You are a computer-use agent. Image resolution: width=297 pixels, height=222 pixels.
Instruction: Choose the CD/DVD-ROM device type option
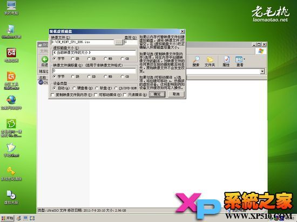click(x=116, y=88)
